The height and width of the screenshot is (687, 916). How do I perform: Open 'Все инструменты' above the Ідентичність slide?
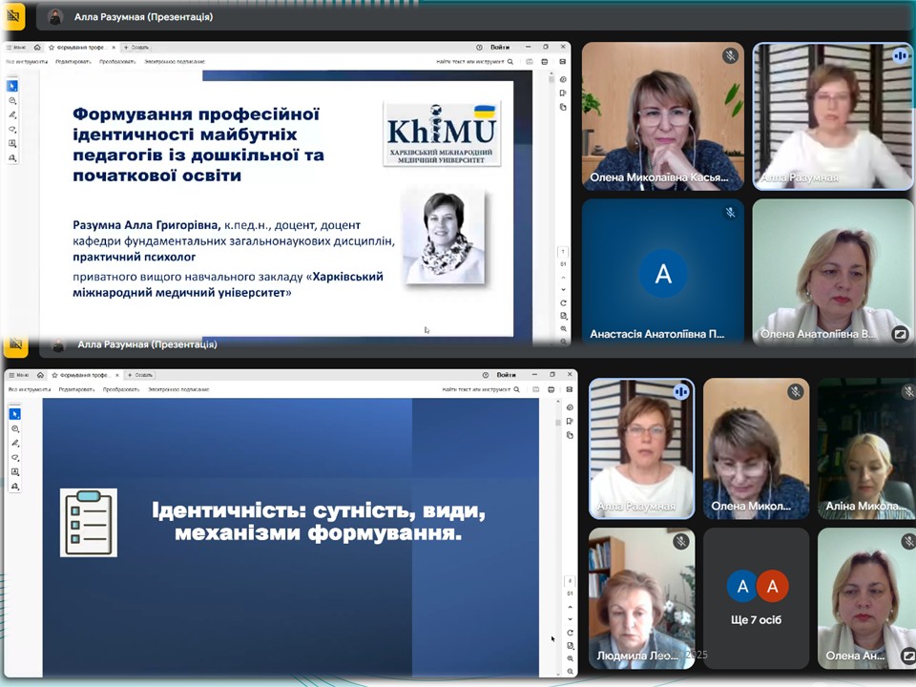(x=29, y=389)
